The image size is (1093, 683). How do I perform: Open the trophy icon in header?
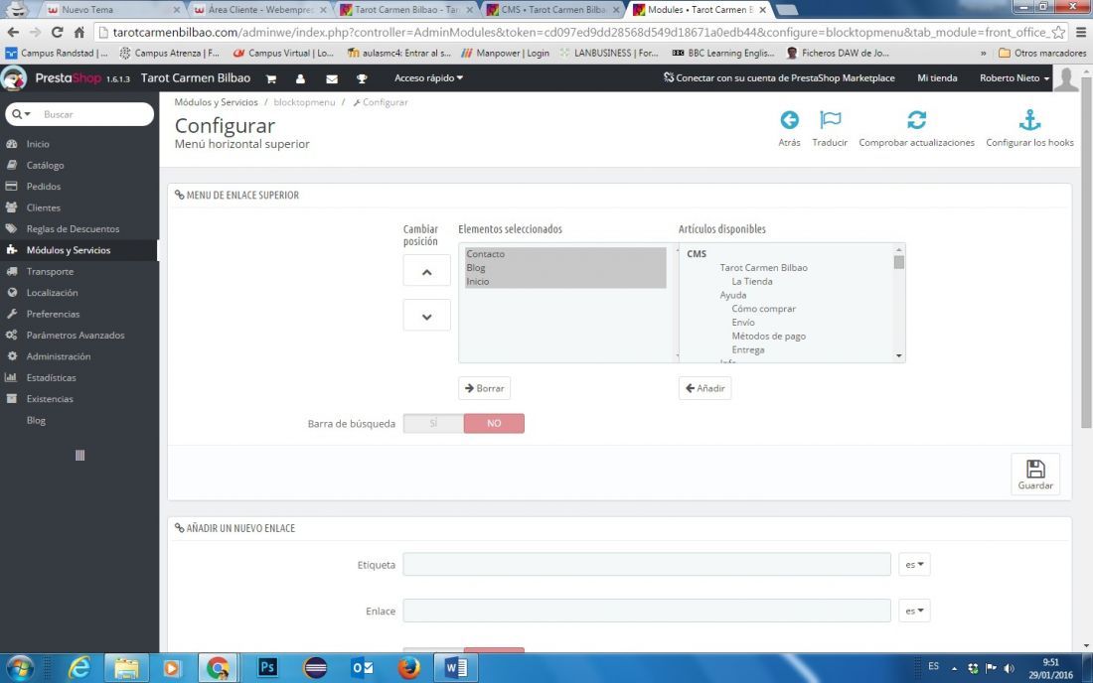pos(362,78)
